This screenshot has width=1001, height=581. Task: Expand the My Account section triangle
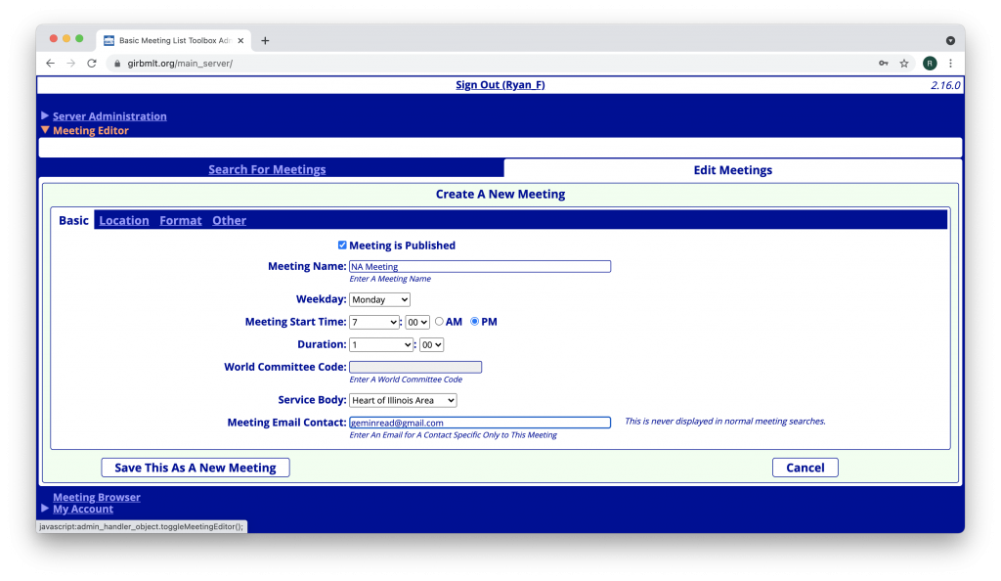(x=45, y=509)
